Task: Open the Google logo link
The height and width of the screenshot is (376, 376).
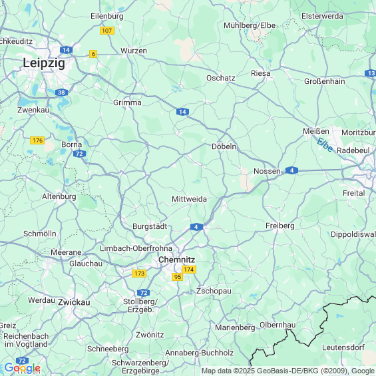Action: (x=23, y=367)
